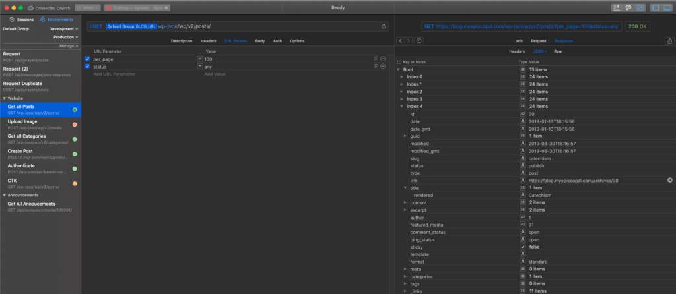Switch to the Info tab in response panel
This screenshot has width=676, height=294.
(519, 41)
